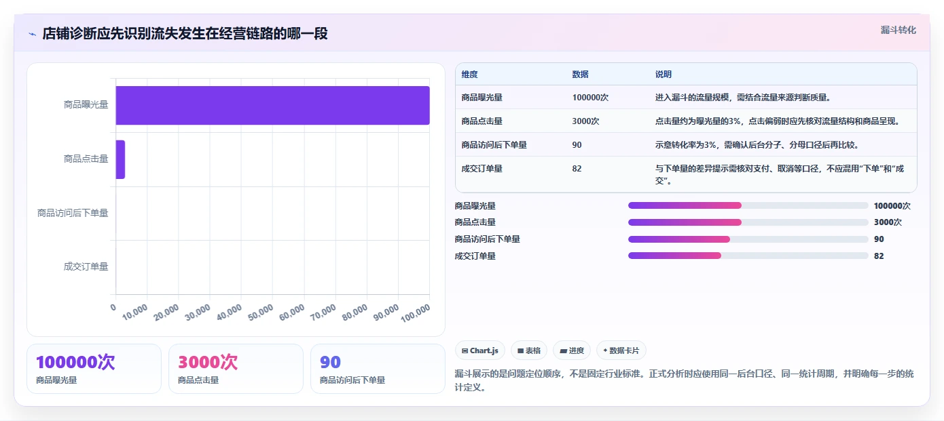Click the 成交订单量 progress bar
Image resolution: width=944 pixels, height=421 pixels.
748,256
